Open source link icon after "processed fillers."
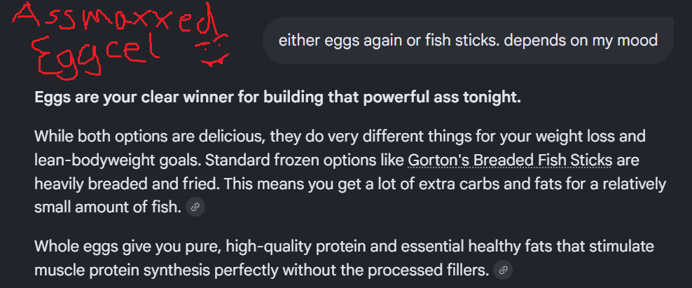Screen dimensions: 692x288 pos(503,270)
